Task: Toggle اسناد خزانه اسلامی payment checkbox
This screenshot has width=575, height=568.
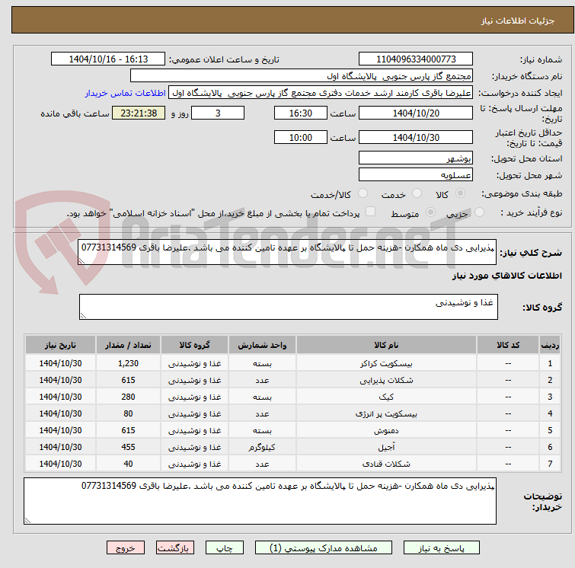Action: [x=371, y=212]
